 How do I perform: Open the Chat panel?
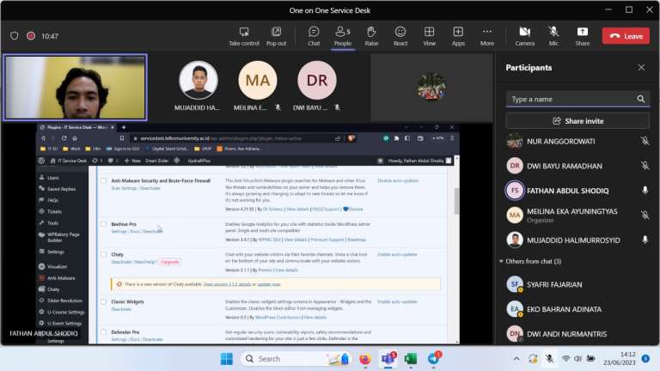[x=314, y=36]
